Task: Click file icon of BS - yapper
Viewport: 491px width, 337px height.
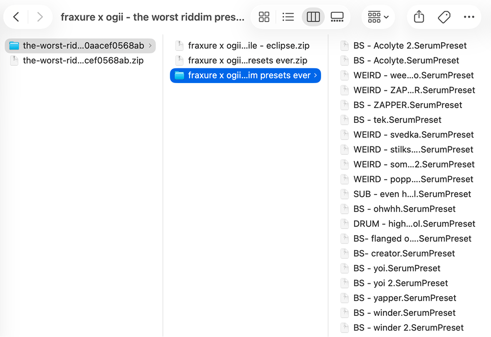Action: 345,298
